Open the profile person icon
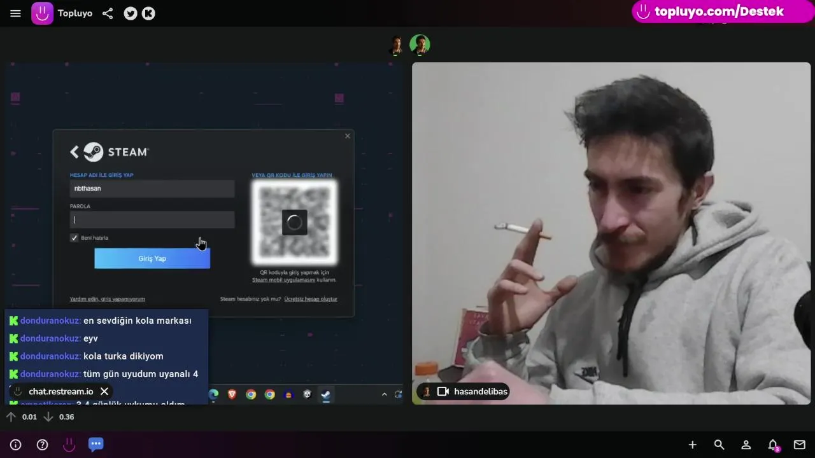815x458 pixels. click(x=746, y=445)
